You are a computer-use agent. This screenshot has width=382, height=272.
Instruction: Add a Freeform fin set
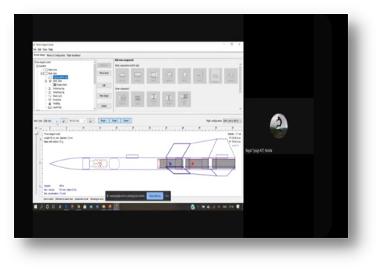pos(200,76)
